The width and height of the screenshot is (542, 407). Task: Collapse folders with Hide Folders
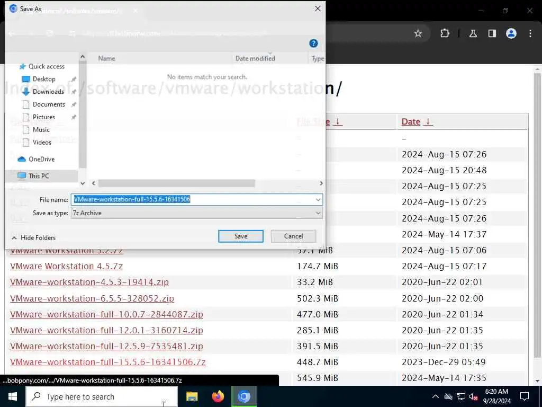[33, 238]
